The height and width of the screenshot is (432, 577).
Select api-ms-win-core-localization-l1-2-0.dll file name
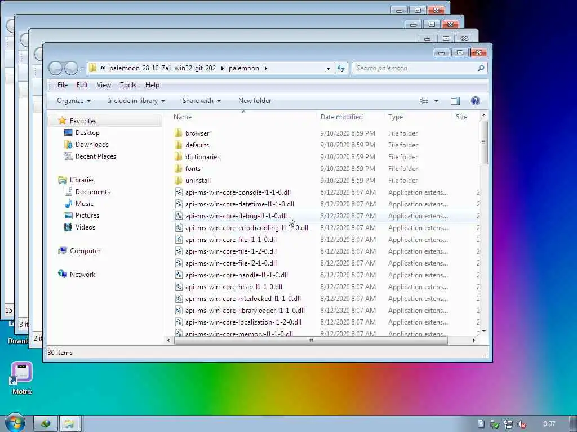243,322
